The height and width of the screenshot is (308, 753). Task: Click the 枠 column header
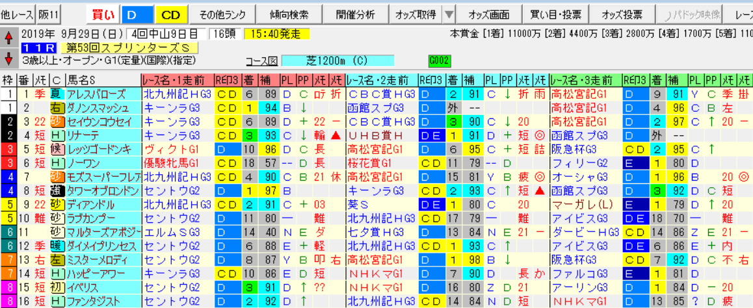coord(8,80)
